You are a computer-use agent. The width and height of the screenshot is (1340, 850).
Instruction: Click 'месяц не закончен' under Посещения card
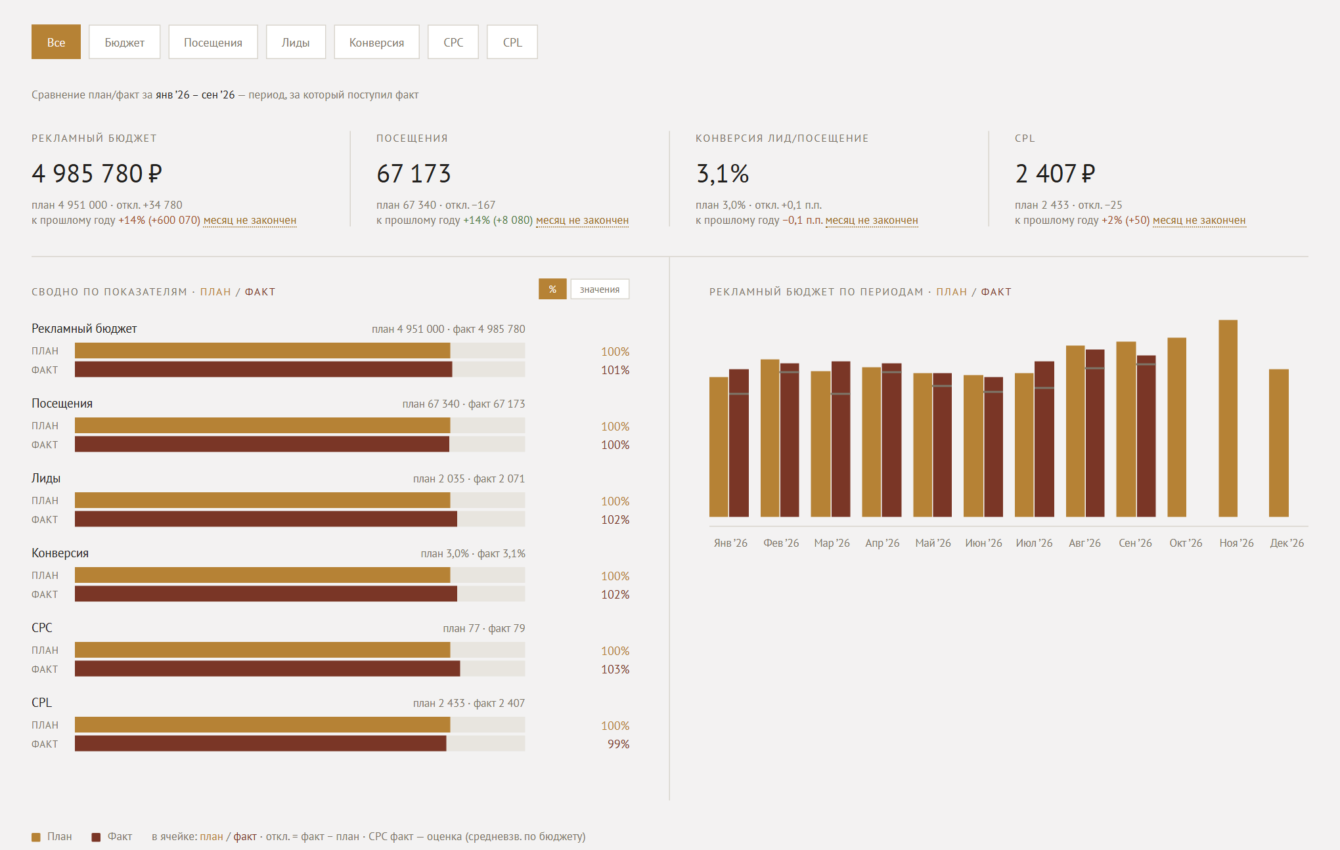point(582,221)
